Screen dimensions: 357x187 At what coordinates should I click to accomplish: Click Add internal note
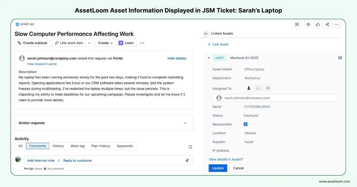(41, 160)
